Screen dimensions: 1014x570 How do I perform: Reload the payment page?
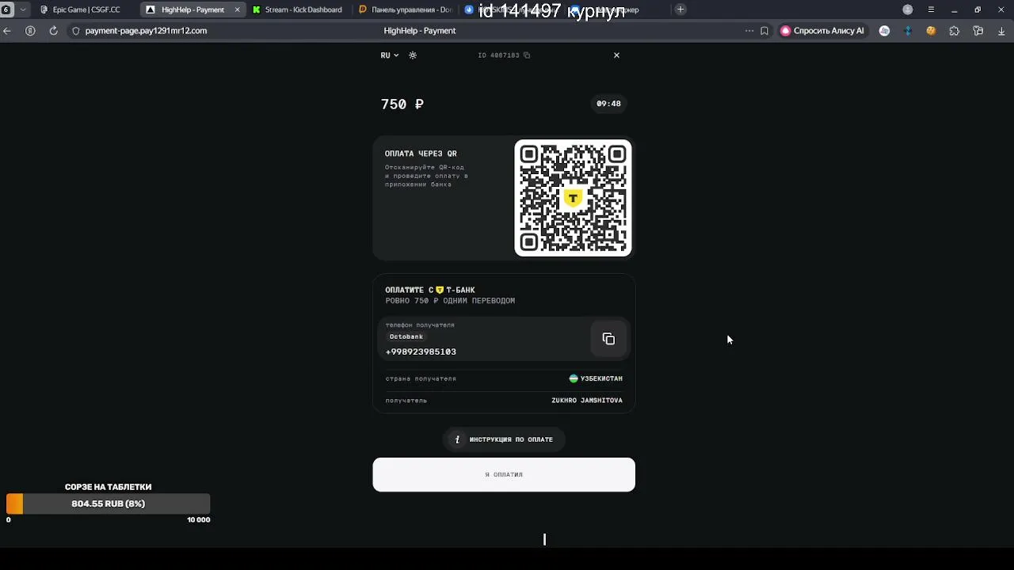[53, 31]
